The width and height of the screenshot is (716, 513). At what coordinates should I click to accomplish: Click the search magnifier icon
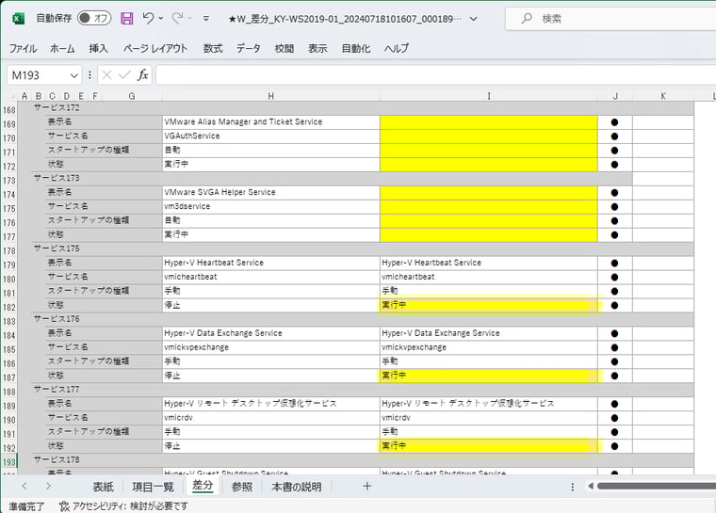coord(527,18)
